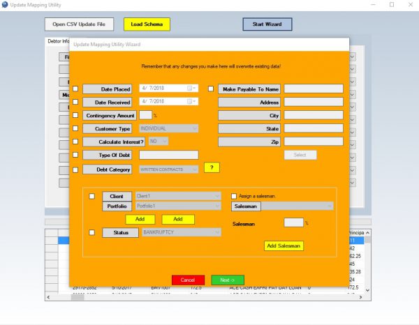Image resolution: width=419 pixels, height=325 pixels.
Task: Click the Type Of Debt text field
Action: [169, 155]
